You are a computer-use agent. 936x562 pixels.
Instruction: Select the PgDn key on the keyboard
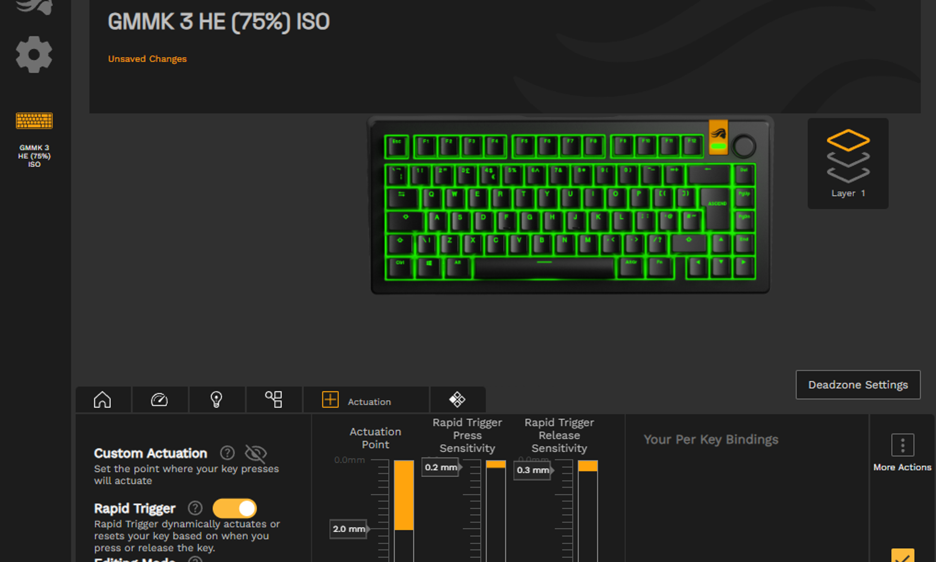click(x=744, y=221)
